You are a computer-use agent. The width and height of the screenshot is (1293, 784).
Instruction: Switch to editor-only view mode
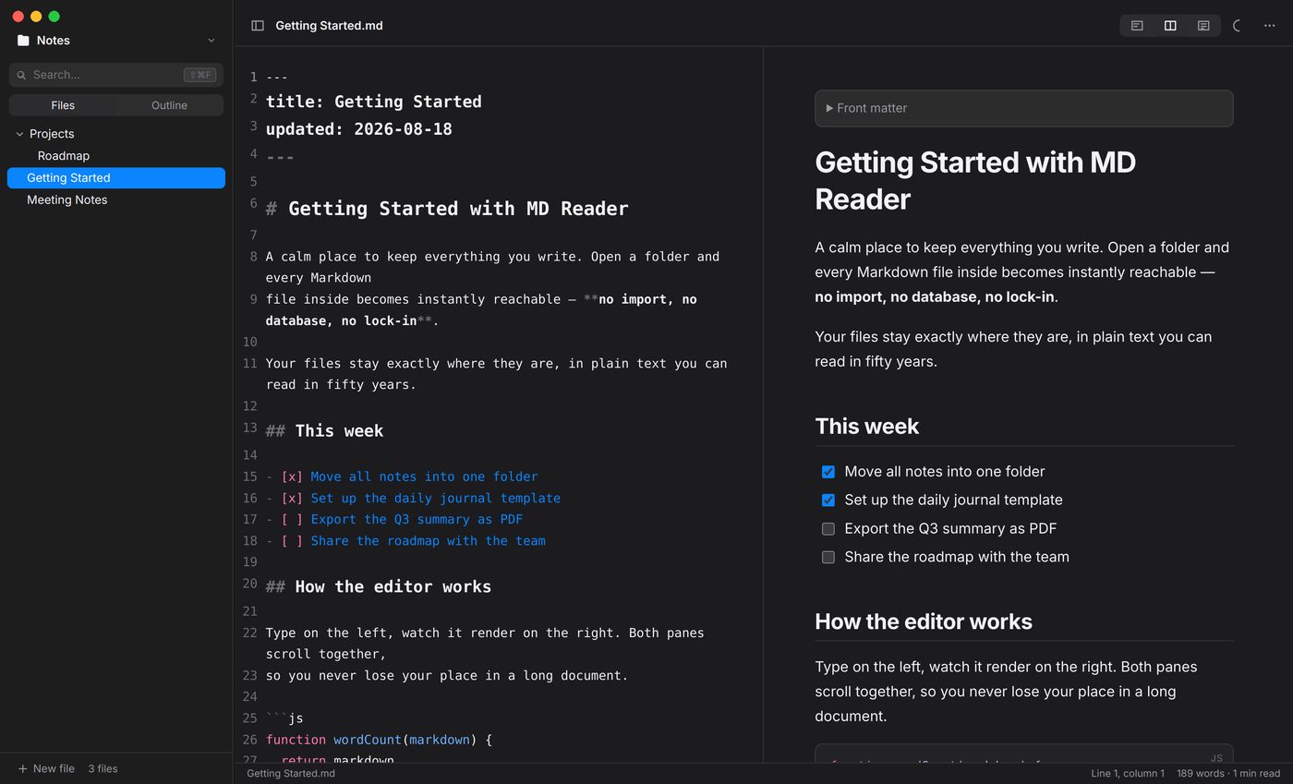(1137, 26)
